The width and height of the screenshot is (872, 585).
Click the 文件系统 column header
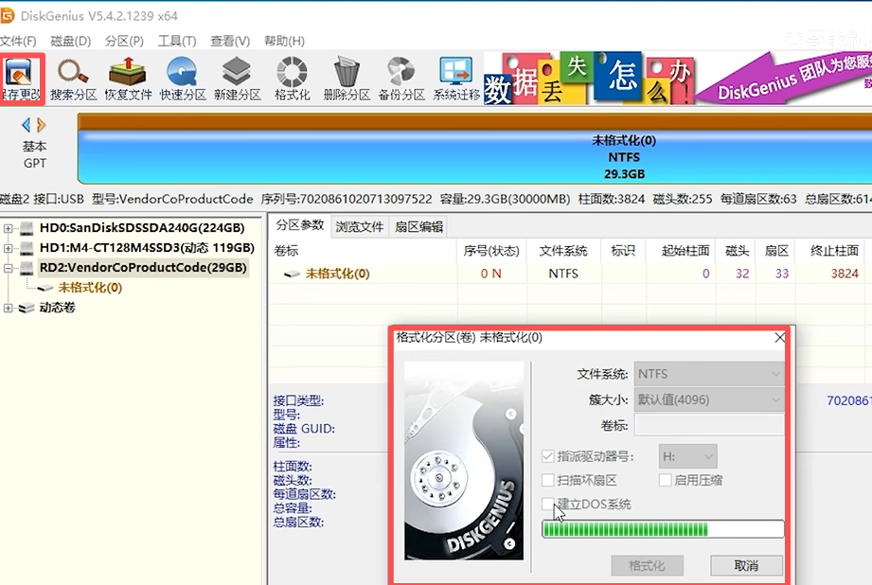[x=563, y=252]
